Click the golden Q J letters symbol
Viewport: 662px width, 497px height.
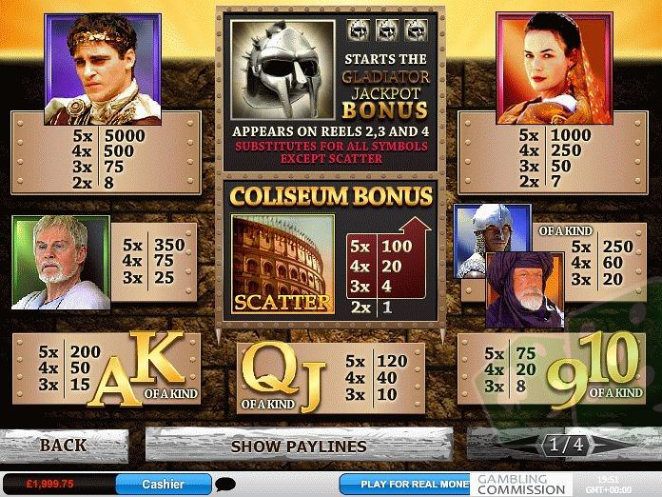pos(282,377)
